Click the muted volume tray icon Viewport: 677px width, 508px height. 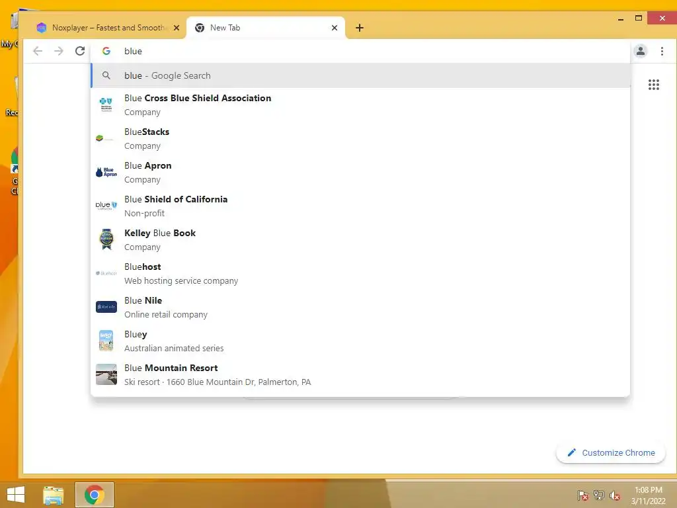click(x=615, y=495)
